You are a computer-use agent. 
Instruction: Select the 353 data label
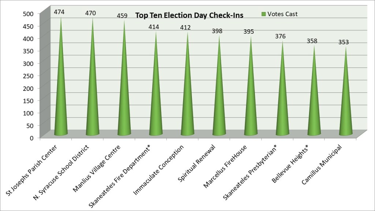click(x=344, y=42)
